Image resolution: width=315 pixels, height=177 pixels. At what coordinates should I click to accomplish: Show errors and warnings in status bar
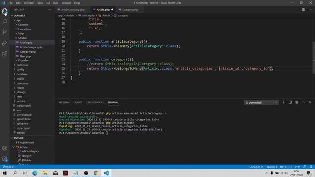coord(8,167)
